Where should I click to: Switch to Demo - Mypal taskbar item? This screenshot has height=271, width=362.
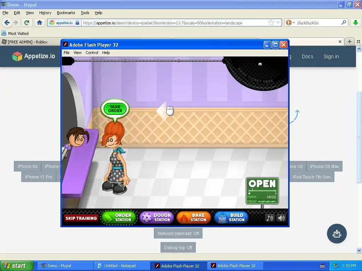coord(65,266)
